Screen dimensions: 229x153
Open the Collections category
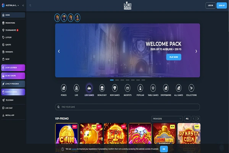click(191, 88)
